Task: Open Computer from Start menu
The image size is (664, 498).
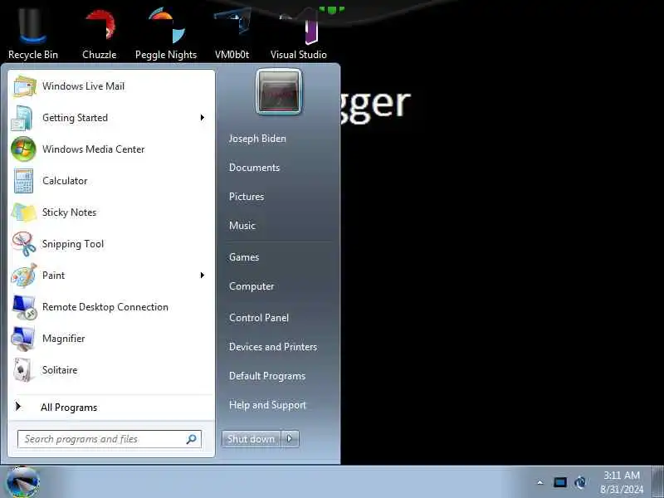Action: tap(251, 286)
